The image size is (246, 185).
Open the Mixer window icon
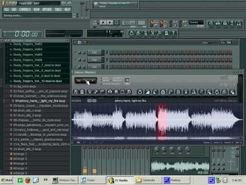coord(239,23)
